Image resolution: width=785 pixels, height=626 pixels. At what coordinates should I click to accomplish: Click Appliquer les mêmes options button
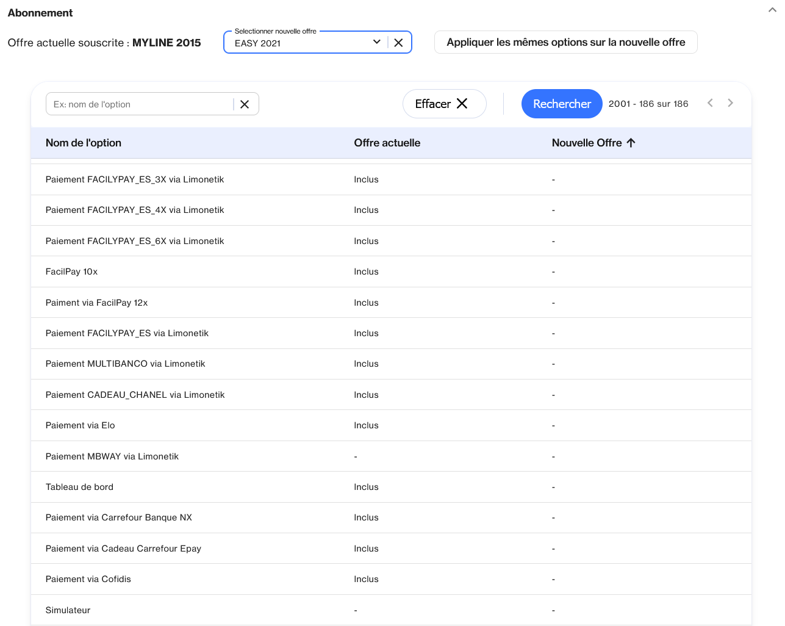(x=565, y=42)
